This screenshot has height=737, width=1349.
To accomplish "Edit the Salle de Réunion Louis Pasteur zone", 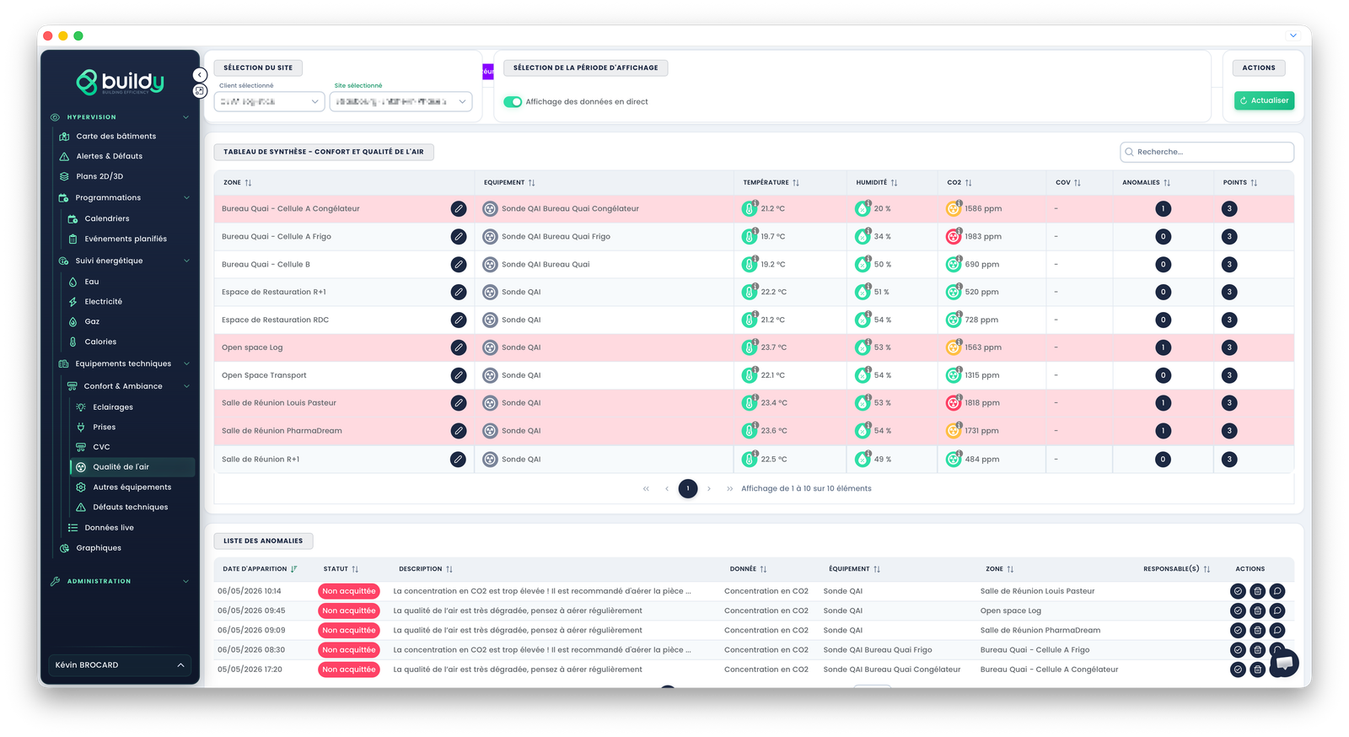I will (458, 403).
